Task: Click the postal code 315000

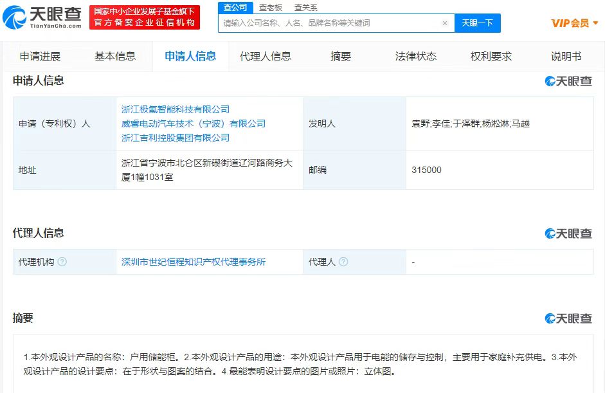Action: [426, 170]
